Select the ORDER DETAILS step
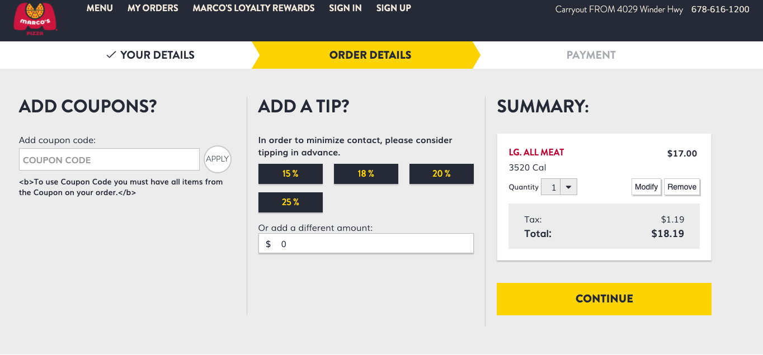 point(370,55)
